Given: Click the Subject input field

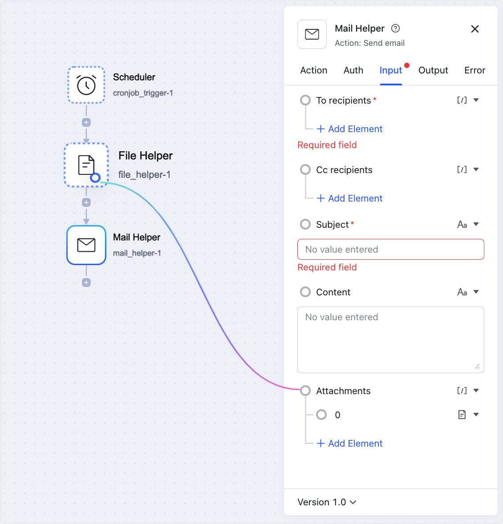Looking at the screenshot, I should [390, 250].
